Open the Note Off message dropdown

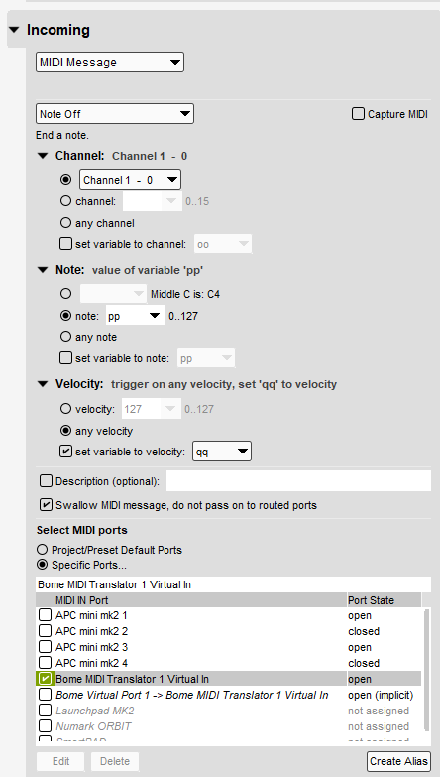[x=115, y=114]
